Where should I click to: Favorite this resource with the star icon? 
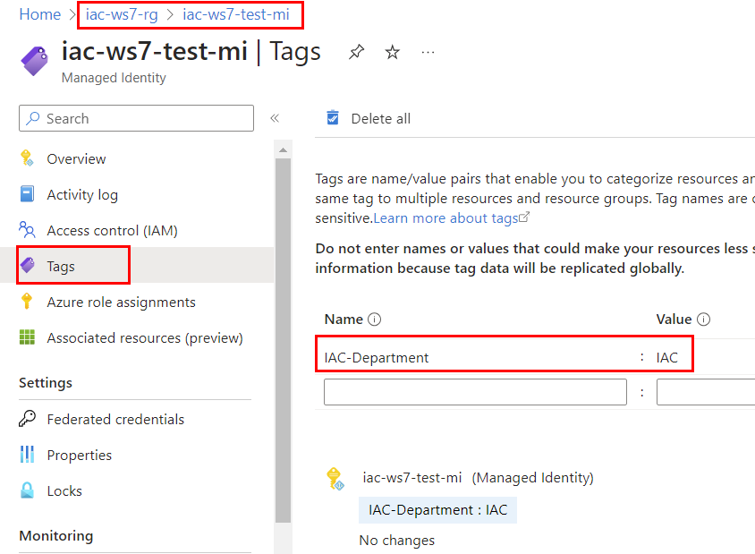(x=392, y=53)
